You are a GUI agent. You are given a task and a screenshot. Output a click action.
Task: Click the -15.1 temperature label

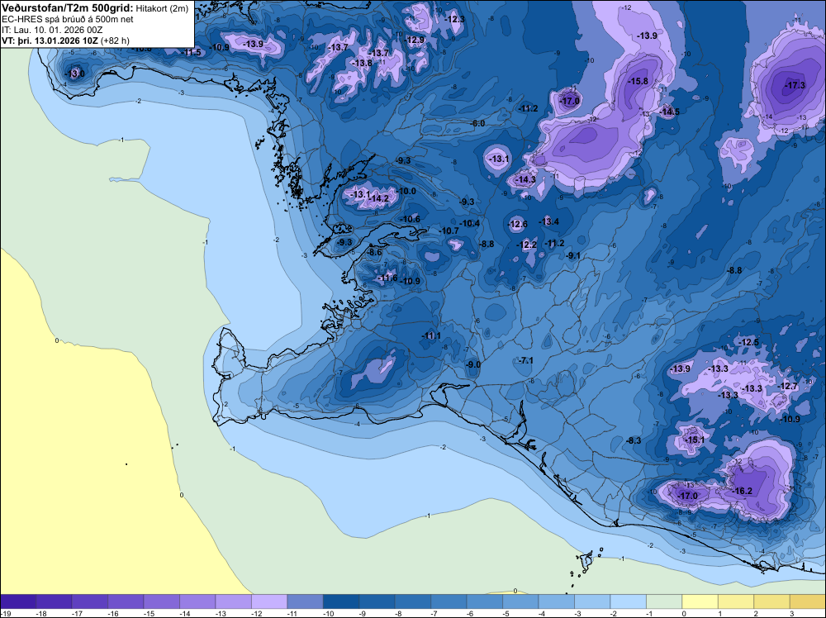click(695, 440)
